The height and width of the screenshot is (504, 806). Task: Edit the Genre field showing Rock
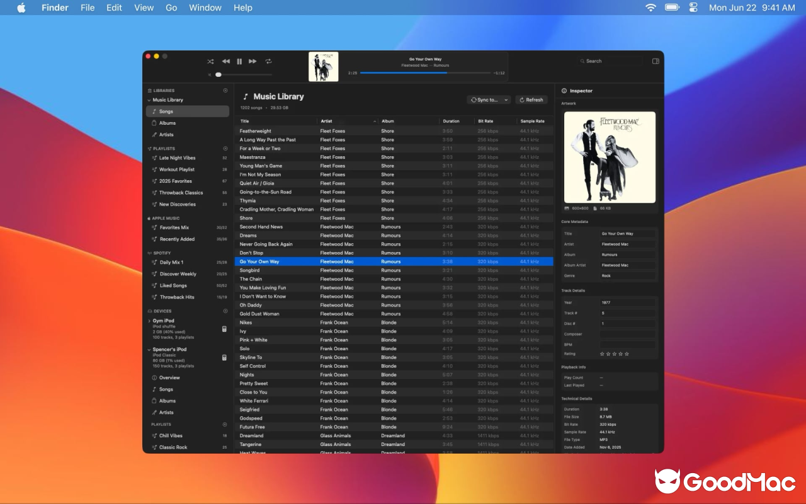click(x=628, y=276)
